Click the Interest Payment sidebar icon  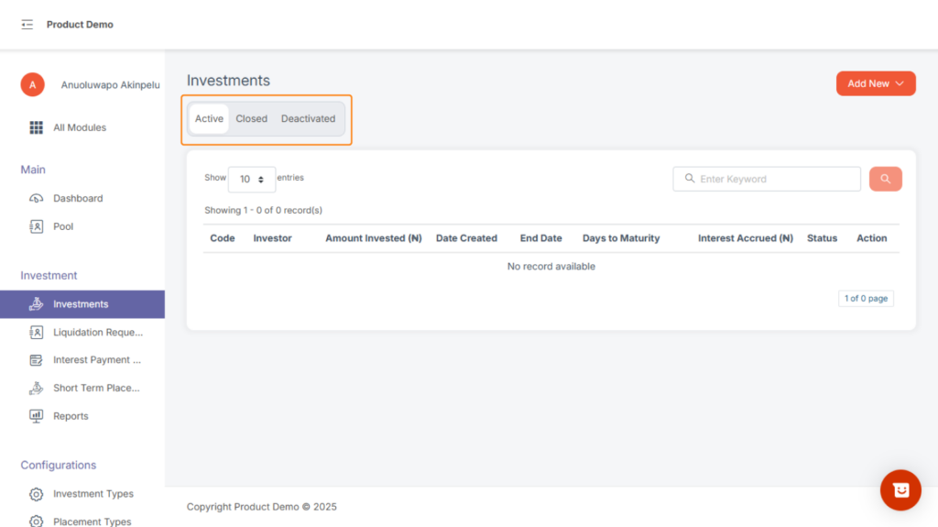click(37, 360)
